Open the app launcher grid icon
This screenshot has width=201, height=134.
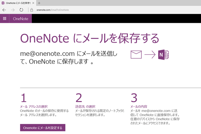coord(4,19)
